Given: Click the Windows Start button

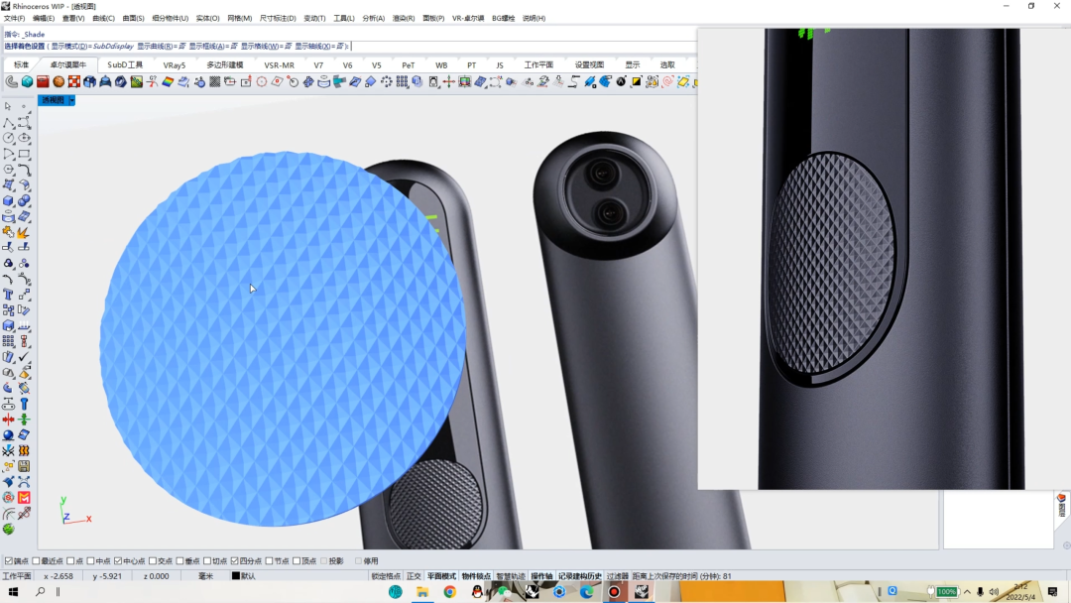Looking at the screenshot, I should point(13,591).
